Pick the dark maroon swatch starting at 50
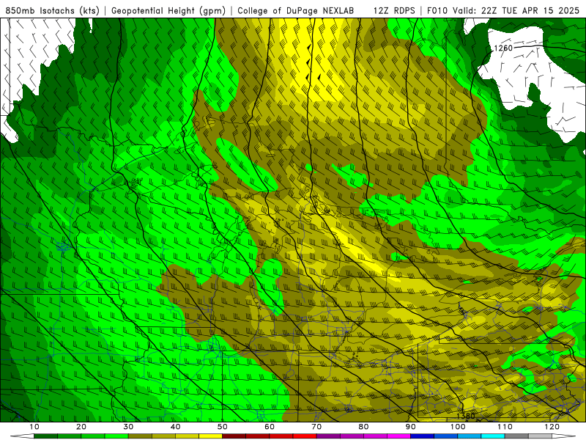This screenshot has width=586, height=440. pyautogui.click(x=234, y=436)
